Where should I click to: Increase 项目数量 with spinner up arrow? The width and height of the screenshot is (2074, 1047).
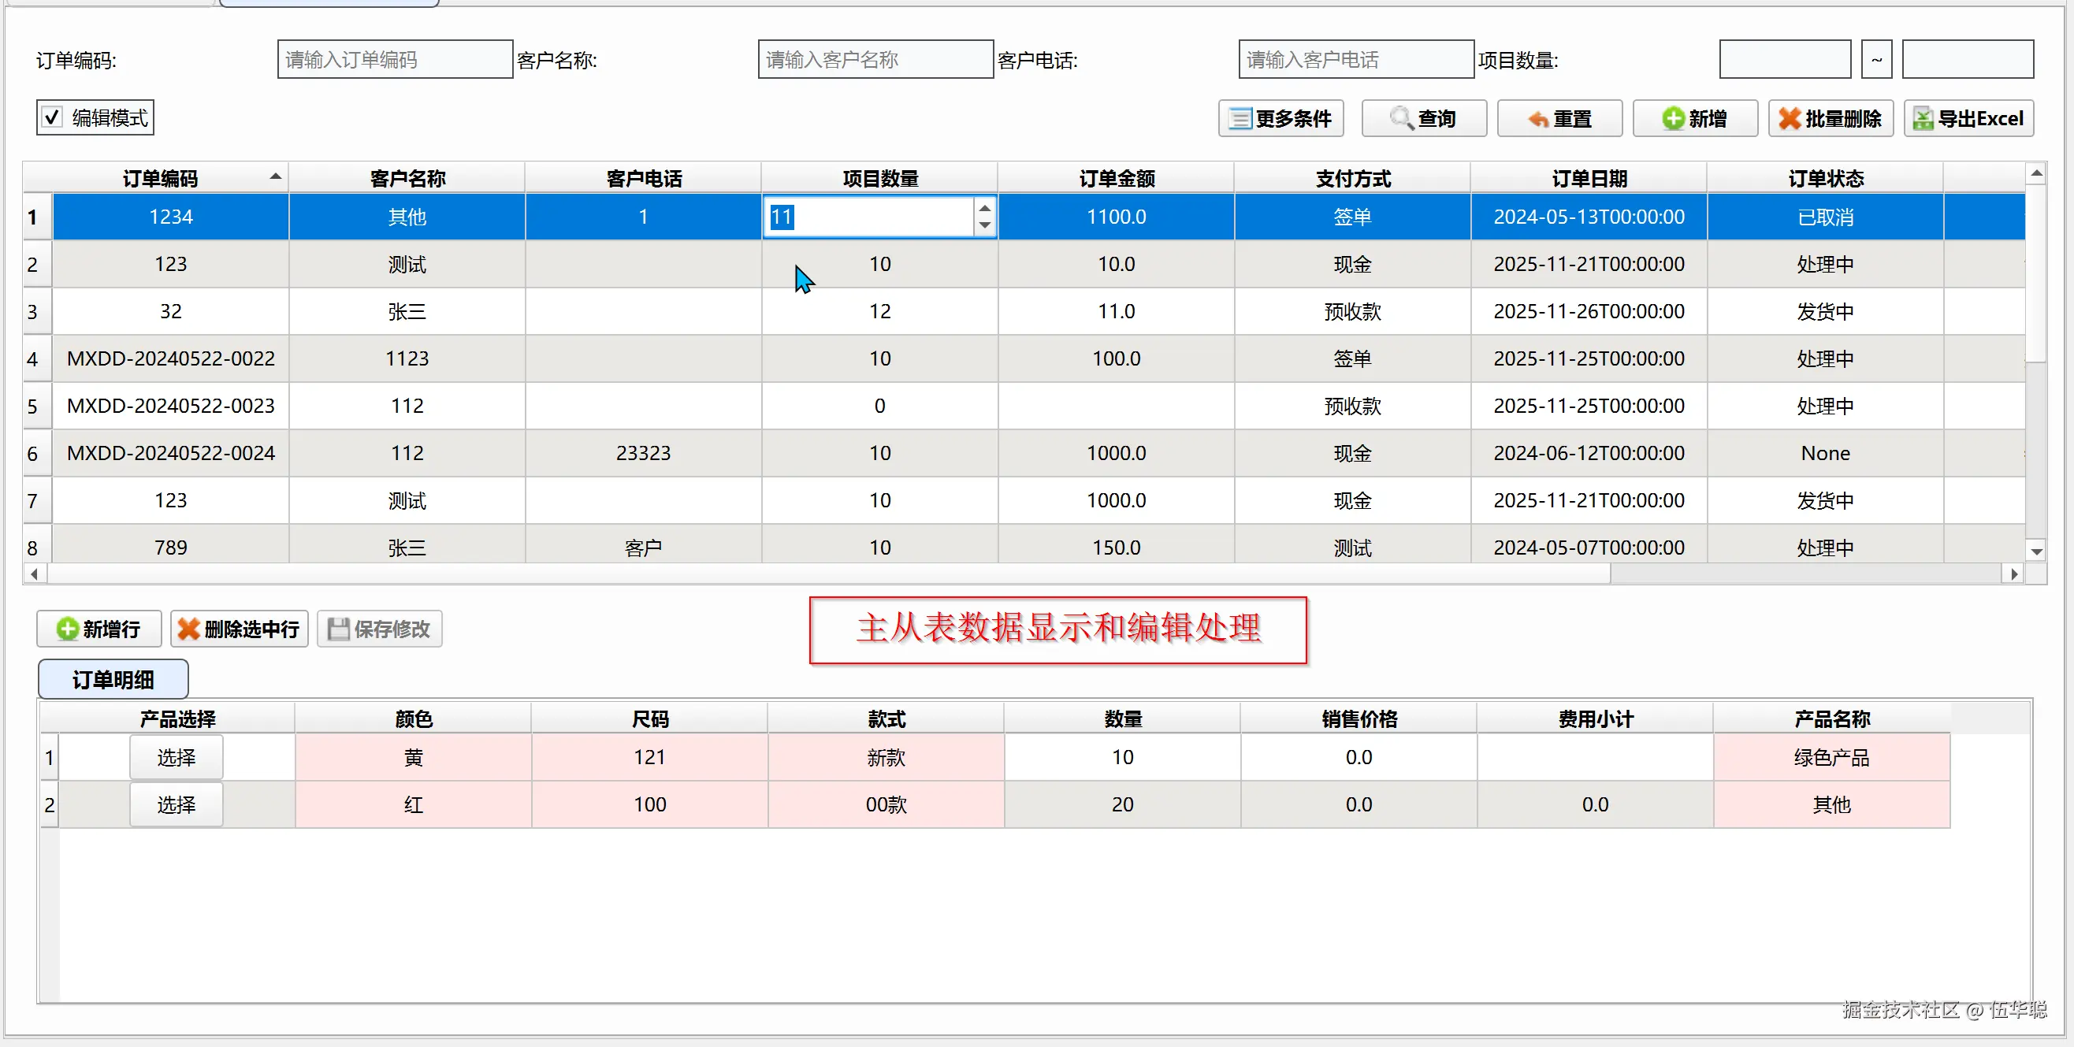coord(984,209)
